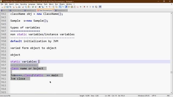Toggle the indent guide toolbar icon
The height and width of the screenshot is (97, 173).
coord(66,7)
